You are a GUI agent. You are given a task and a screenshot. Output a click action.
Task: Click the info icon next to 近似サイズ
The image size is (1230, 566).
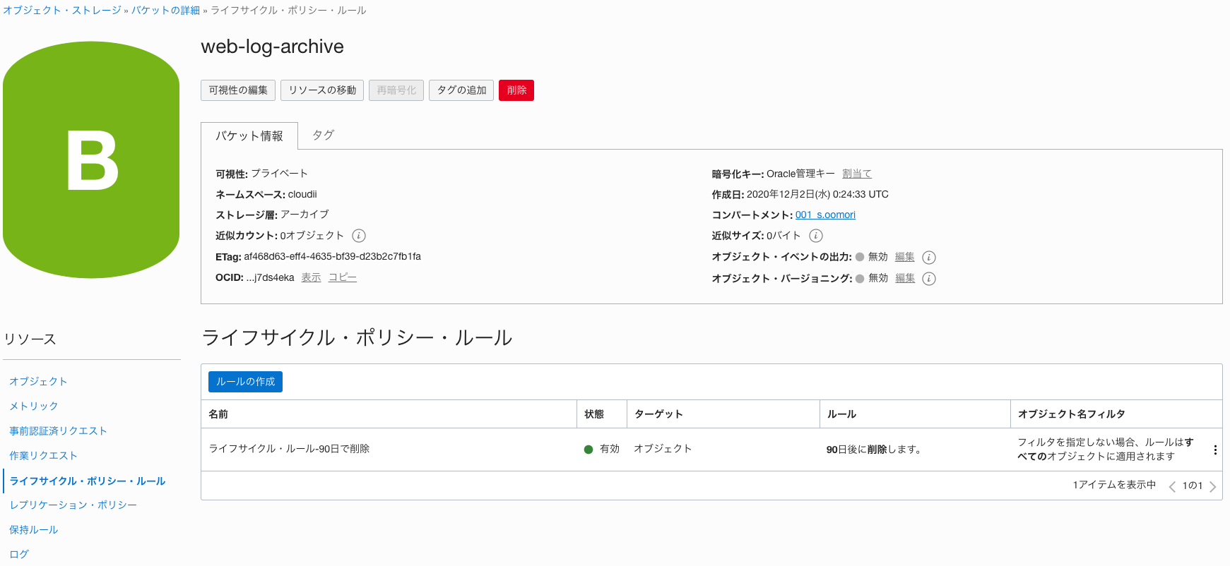click(x=816, y=236)
